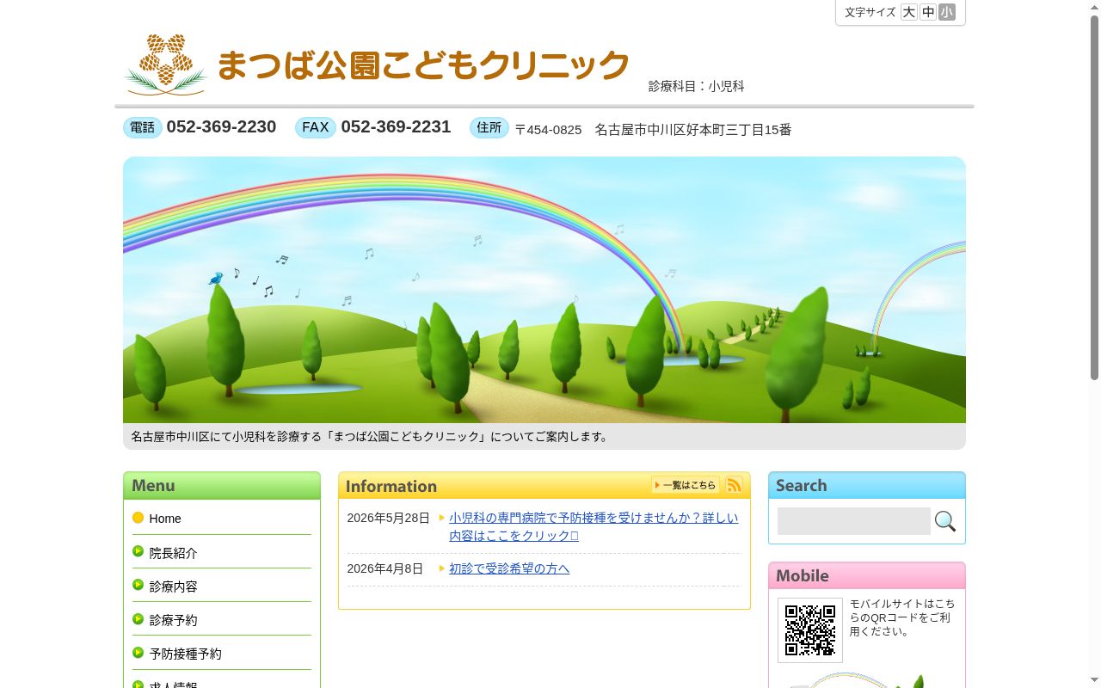This screenshot has height=688, width=1101.
Task: Open the 初診で受診希望の方へ link
Action: pyautogui.click(x=509, y=568)
